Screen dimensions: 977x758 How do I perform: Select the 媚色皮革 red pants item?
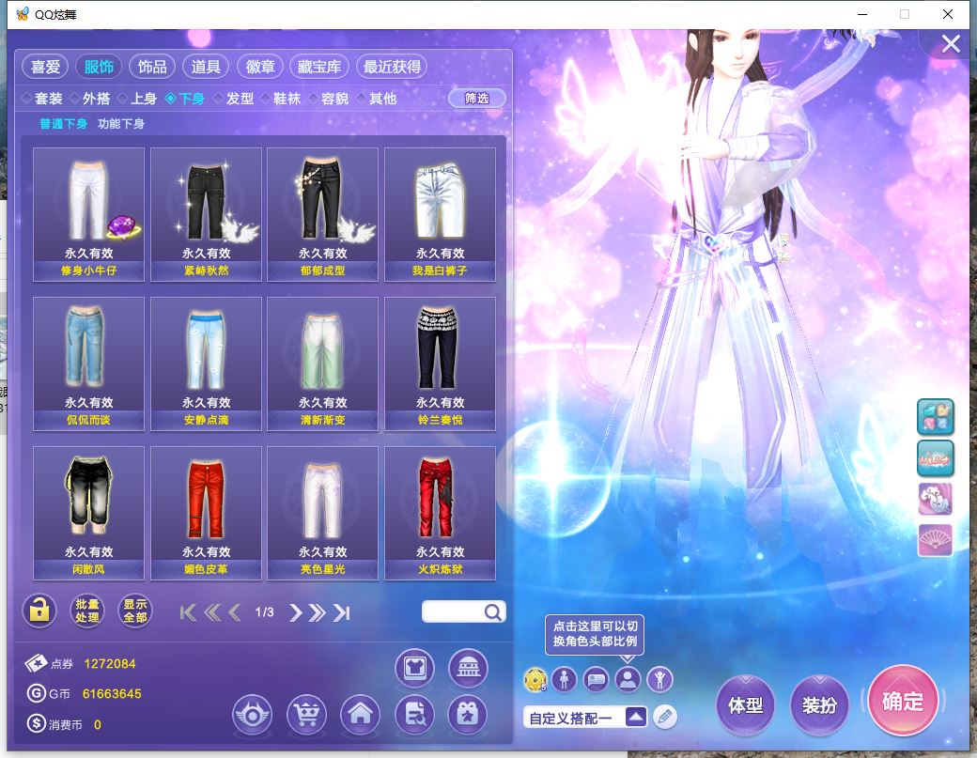[x=206, y=513]
